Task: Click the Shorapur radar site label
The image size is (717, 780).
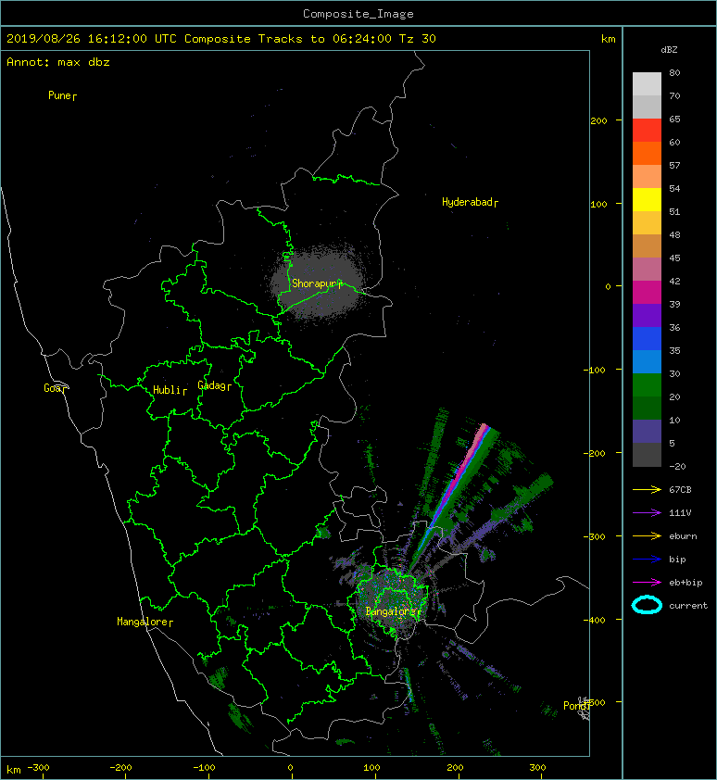Action: point(317,283)
